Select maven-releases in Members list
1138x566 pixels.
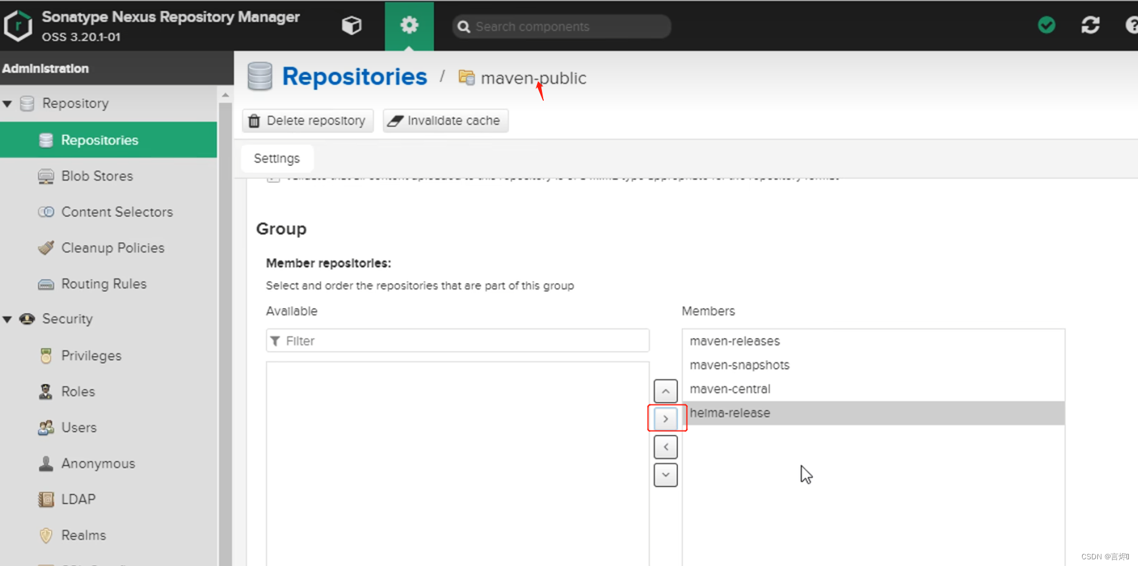point(874,341)
